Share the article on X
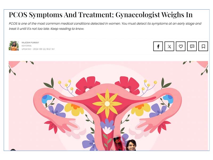Screen dimensions: 213x160 169,46
